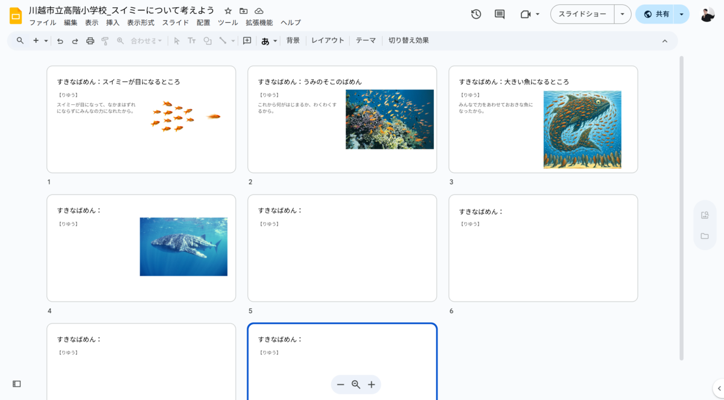Open the ツール menu
Viewport: 724px width, 400px height.
pyautogui.click(x=228, y=23)
